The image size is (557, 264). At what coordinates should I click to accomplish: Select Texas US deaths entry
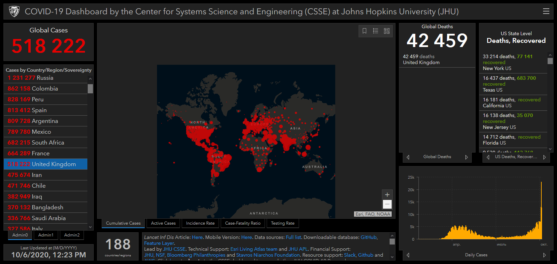click(513, 84)
